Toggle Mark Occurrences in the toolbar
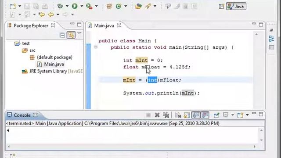The height and width of the screenshot is (158, 281). click(x=177, y=7)
